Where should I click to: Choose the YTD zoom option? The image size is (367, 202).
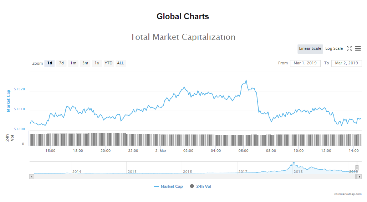point(108,63)
